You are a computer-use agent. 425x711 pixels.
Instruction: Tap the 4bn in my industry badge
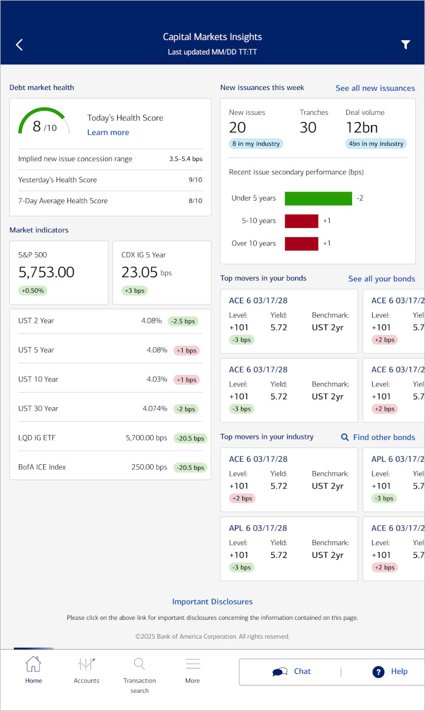point(376,144)
